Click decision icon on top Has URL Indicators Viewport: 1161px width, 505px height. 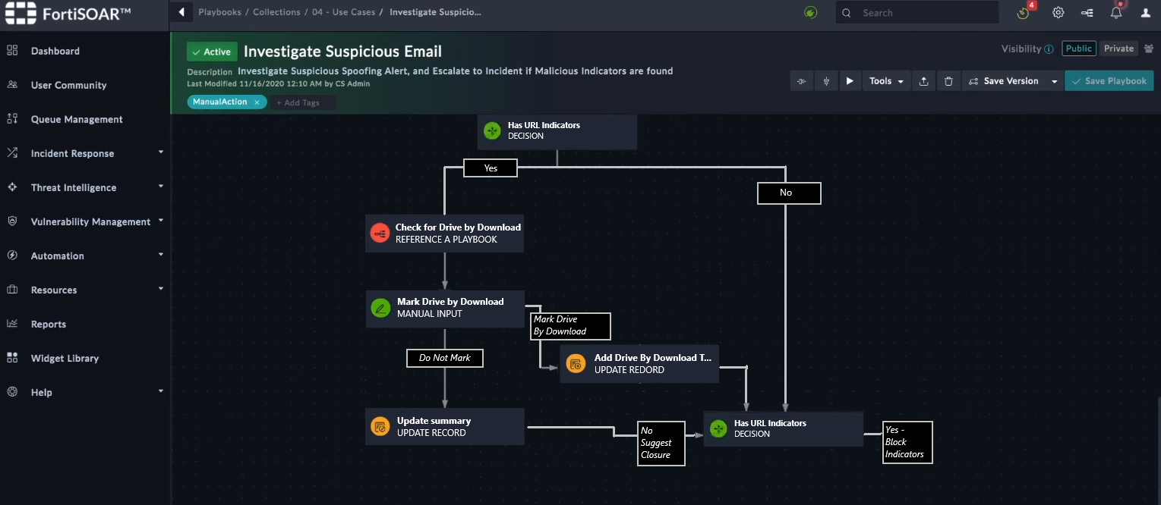pyautogui.click(x=492, y=131)
